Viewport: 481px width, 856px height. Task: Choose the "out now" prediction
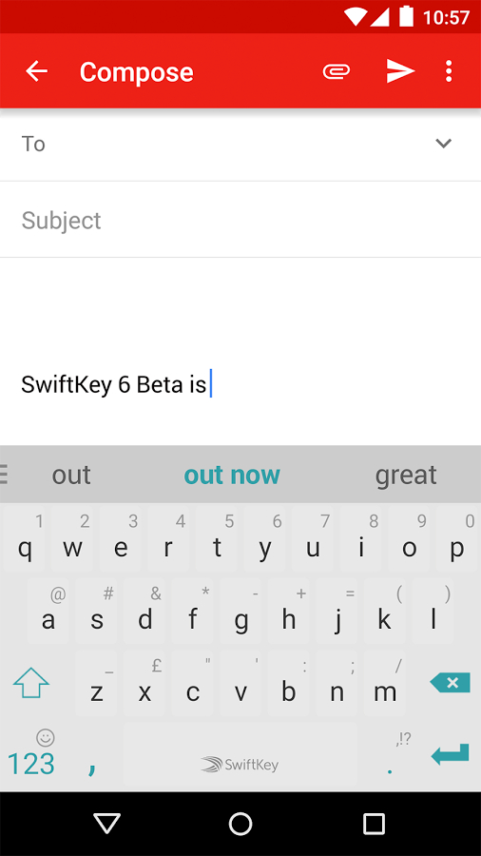click(x=232, y=475)
